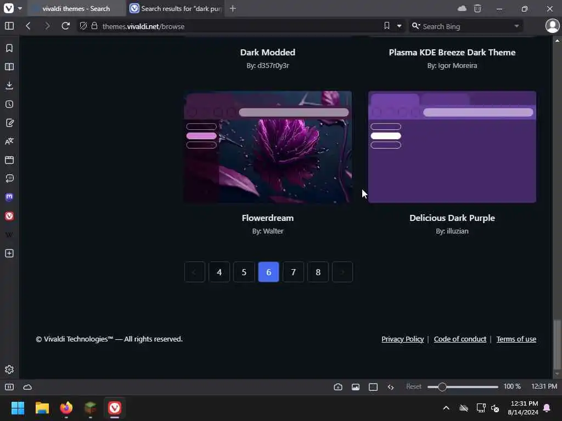Go to previous results page arrow
This screenshot has width=562, height=421.
[x=195, y=272]
